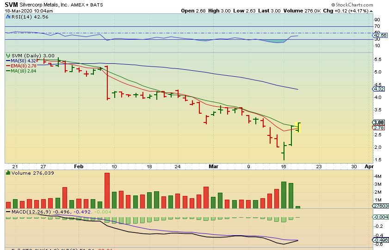Click the 18-Mar-2020 10:04am timestamp
Viewport: 389px width, 250px height.
(29, 11)
